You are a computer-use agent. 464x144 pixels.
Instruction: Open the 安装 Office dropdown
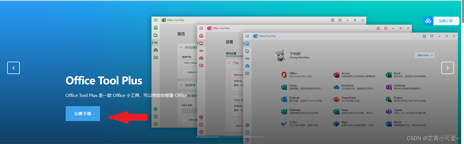pos(425,55)
